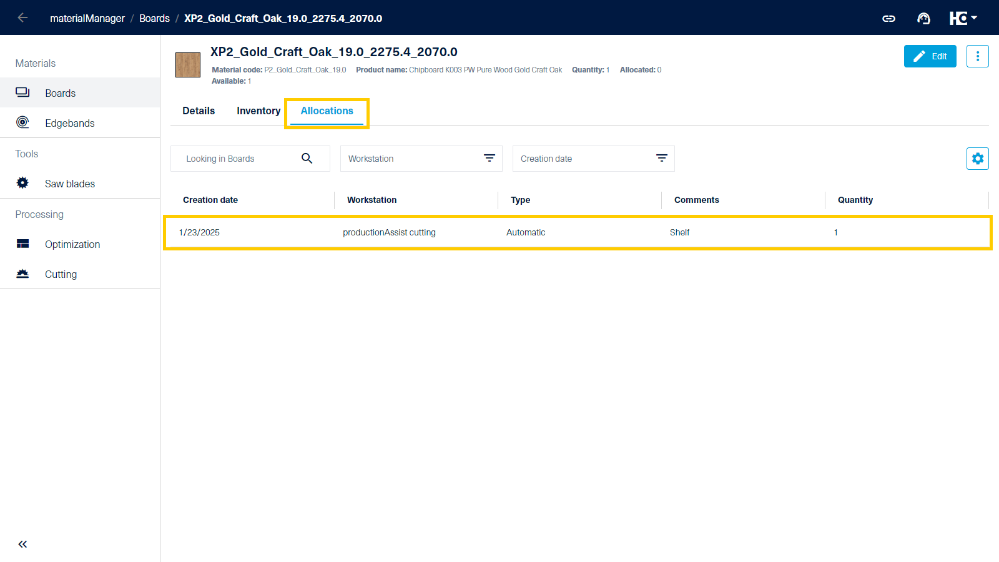Click the Edit button
The image size is (999, 562).
pos(930,56)
